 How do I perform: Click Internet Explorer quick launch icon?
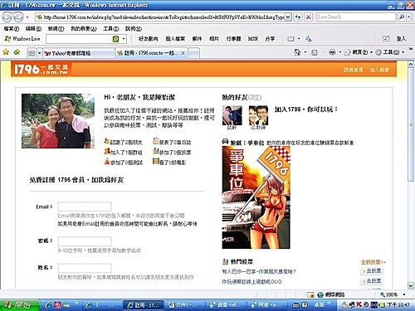[x=48, y=305]
